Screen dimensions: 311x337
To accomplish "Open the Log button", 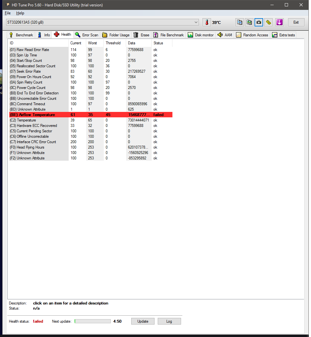I will click(169, 321).
